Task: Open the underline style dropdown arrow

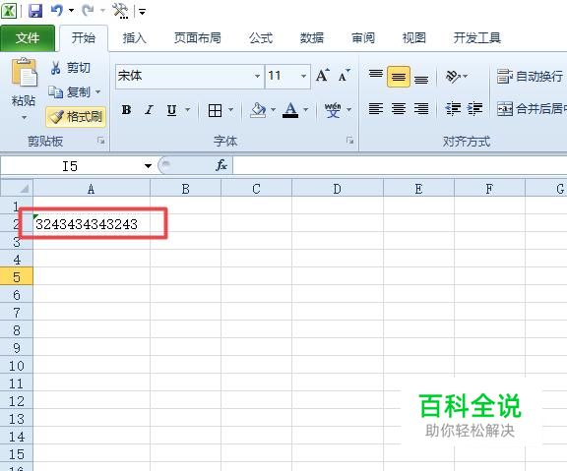Action: (188, 109)
